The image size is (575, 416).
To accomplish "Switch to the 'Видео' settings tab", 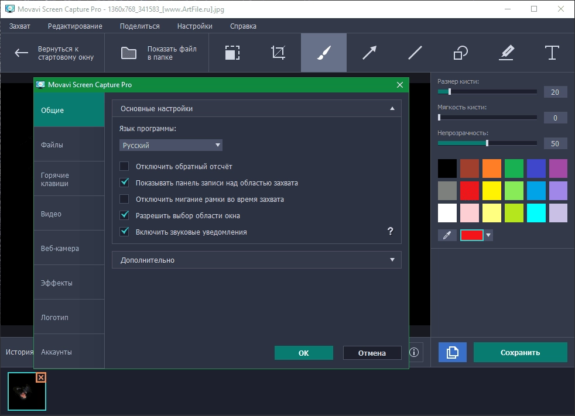I will click(x=69, y=214).
